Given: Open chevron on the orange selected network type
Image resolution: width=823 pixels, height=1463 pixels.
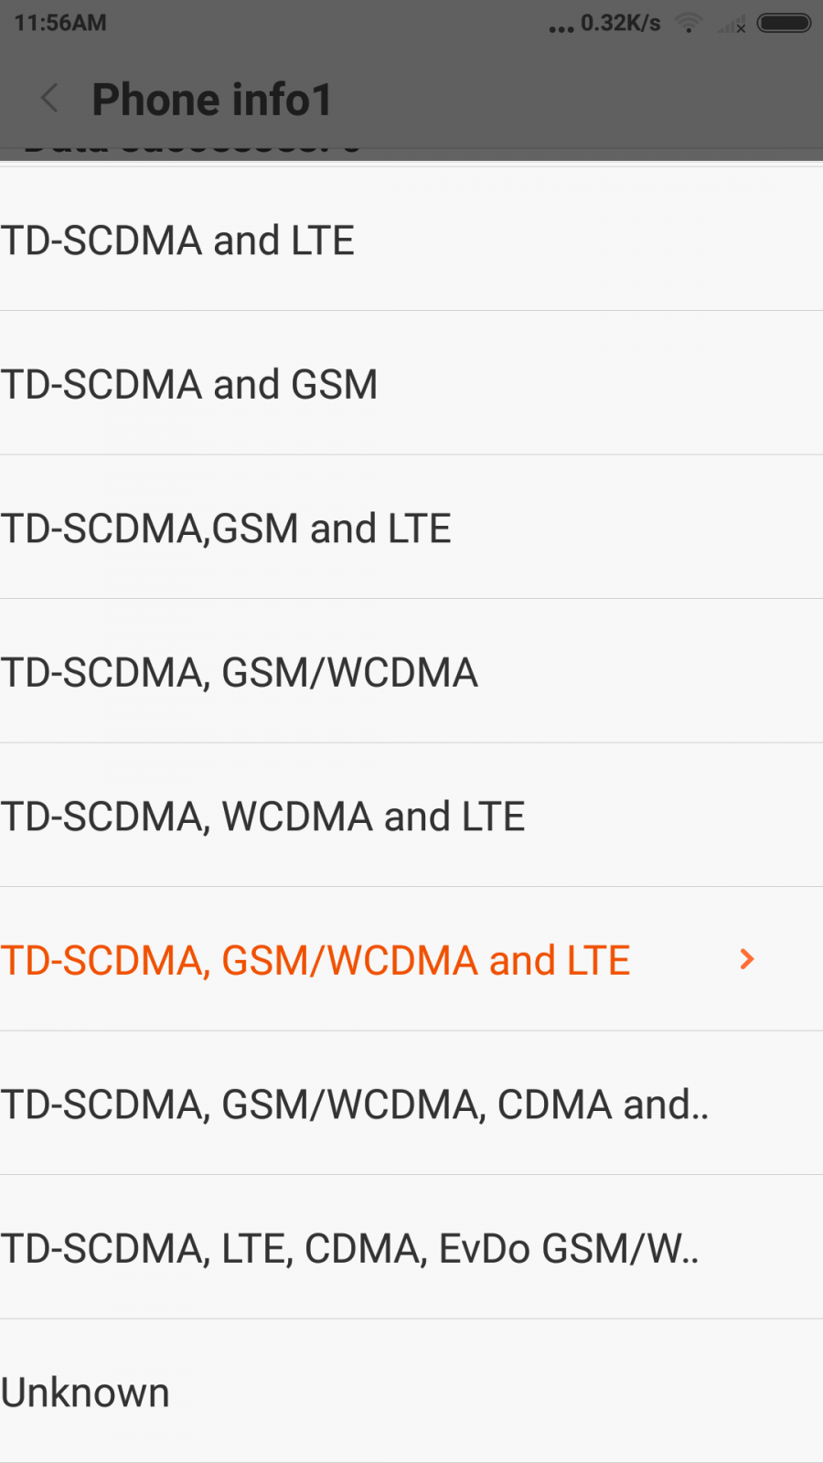Looking at the screenshot, I should pos(747,959).
